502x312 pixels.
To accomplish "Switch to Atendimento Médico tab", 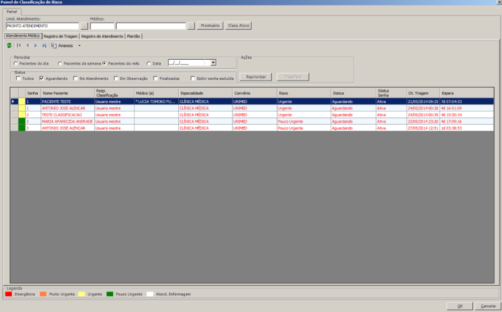I will [23, 36].
